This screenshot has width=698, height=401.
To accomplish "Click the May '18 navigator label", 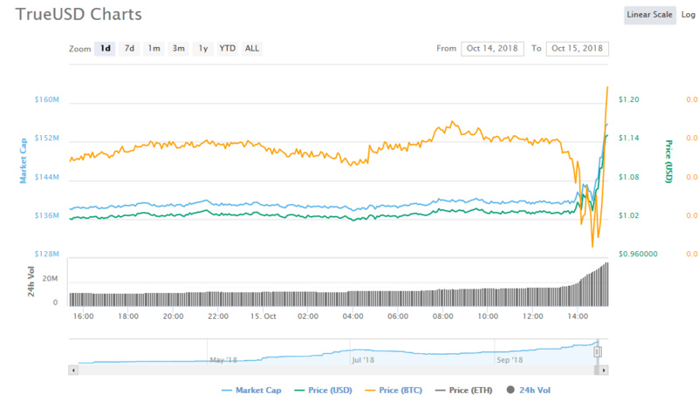I will click(223, 360).
